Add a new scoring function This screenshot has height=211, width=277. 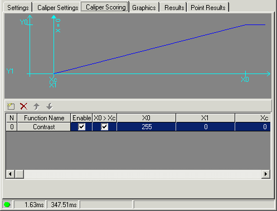click(x=11, y=106)
